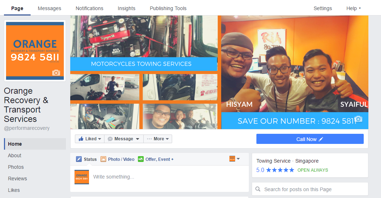
Task: Click the Towing Service category text
Action: click(x=273, y=161)
